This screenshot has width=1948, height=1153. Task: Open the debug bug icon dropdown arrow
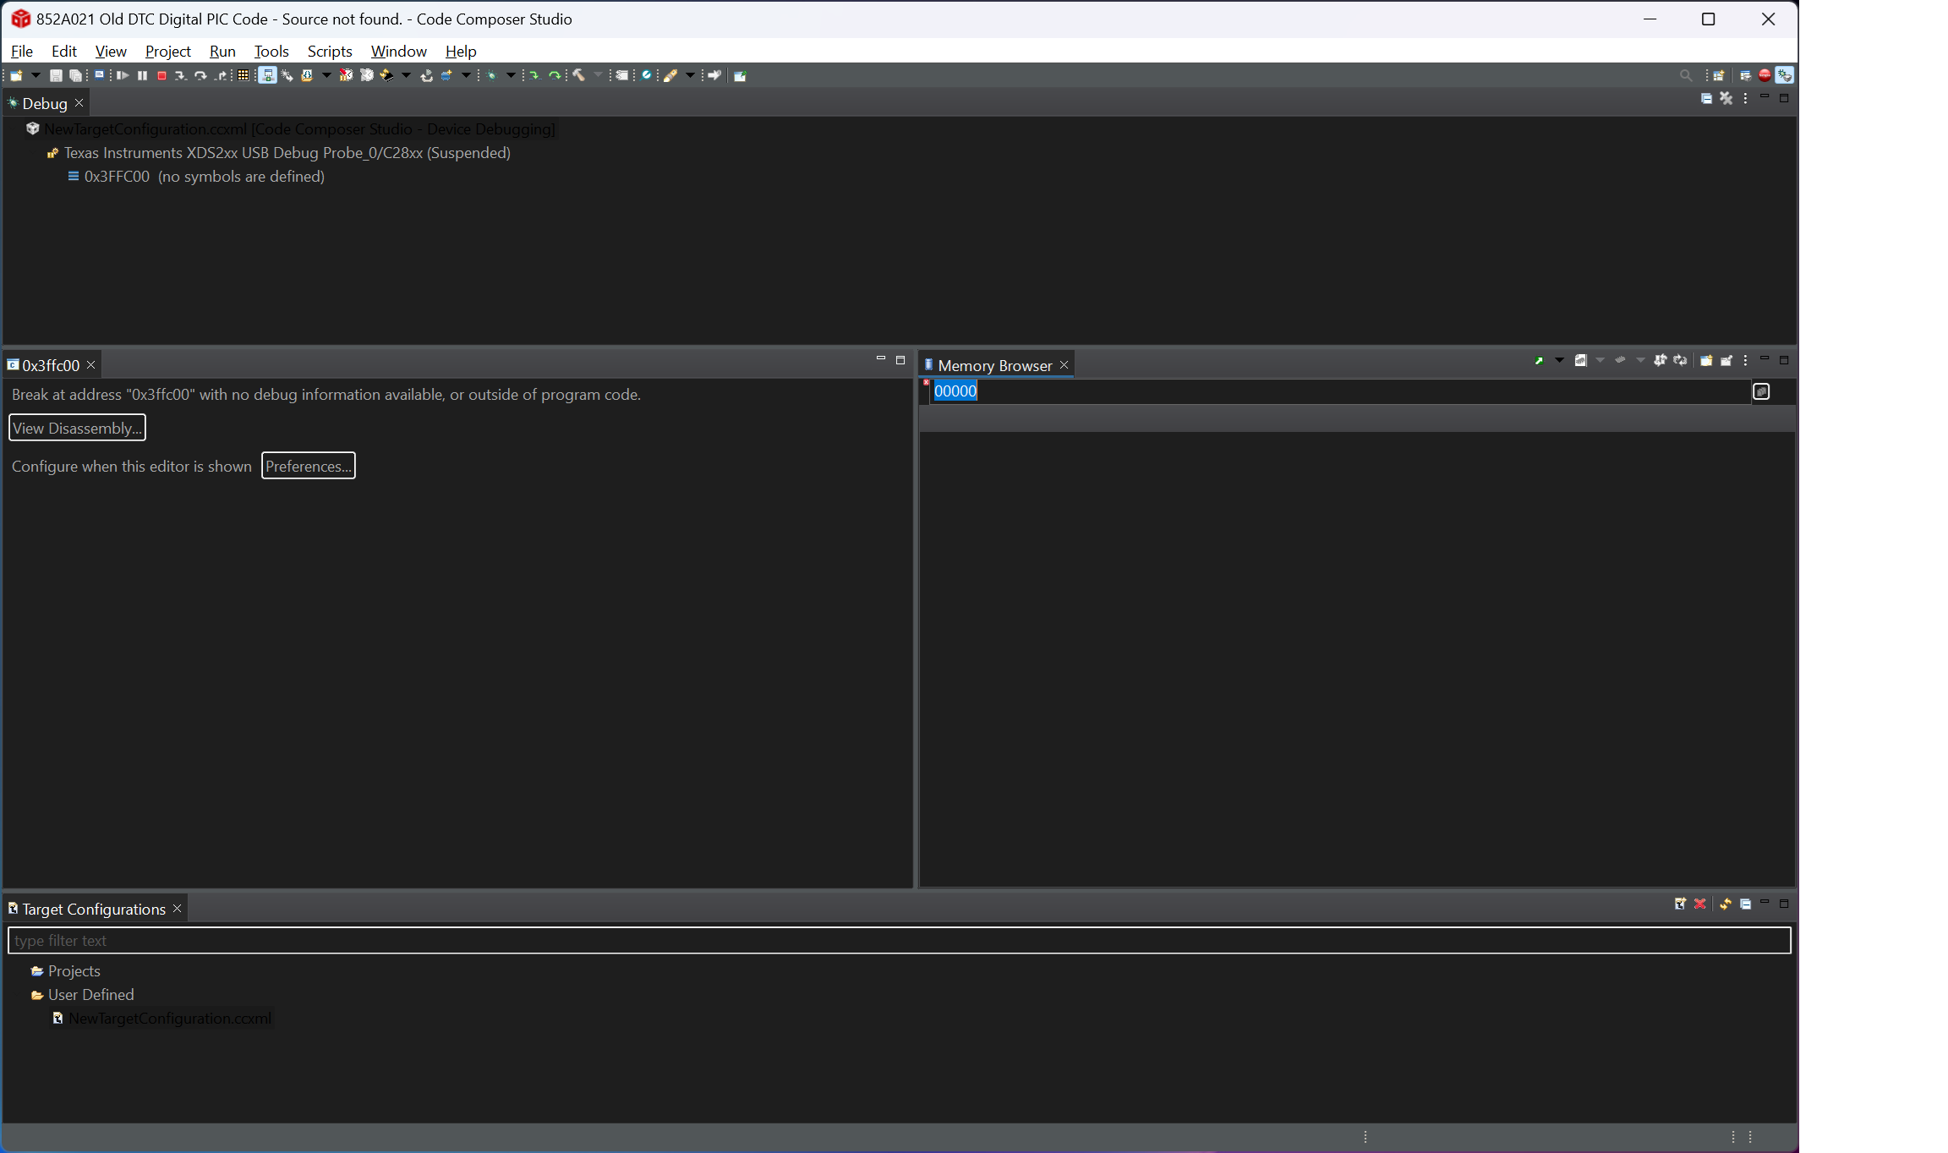(511, 76)
